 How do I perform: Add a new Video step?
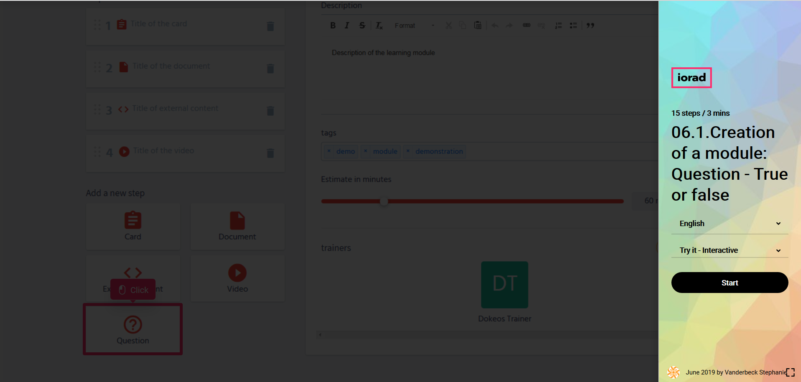pos(237,279)
